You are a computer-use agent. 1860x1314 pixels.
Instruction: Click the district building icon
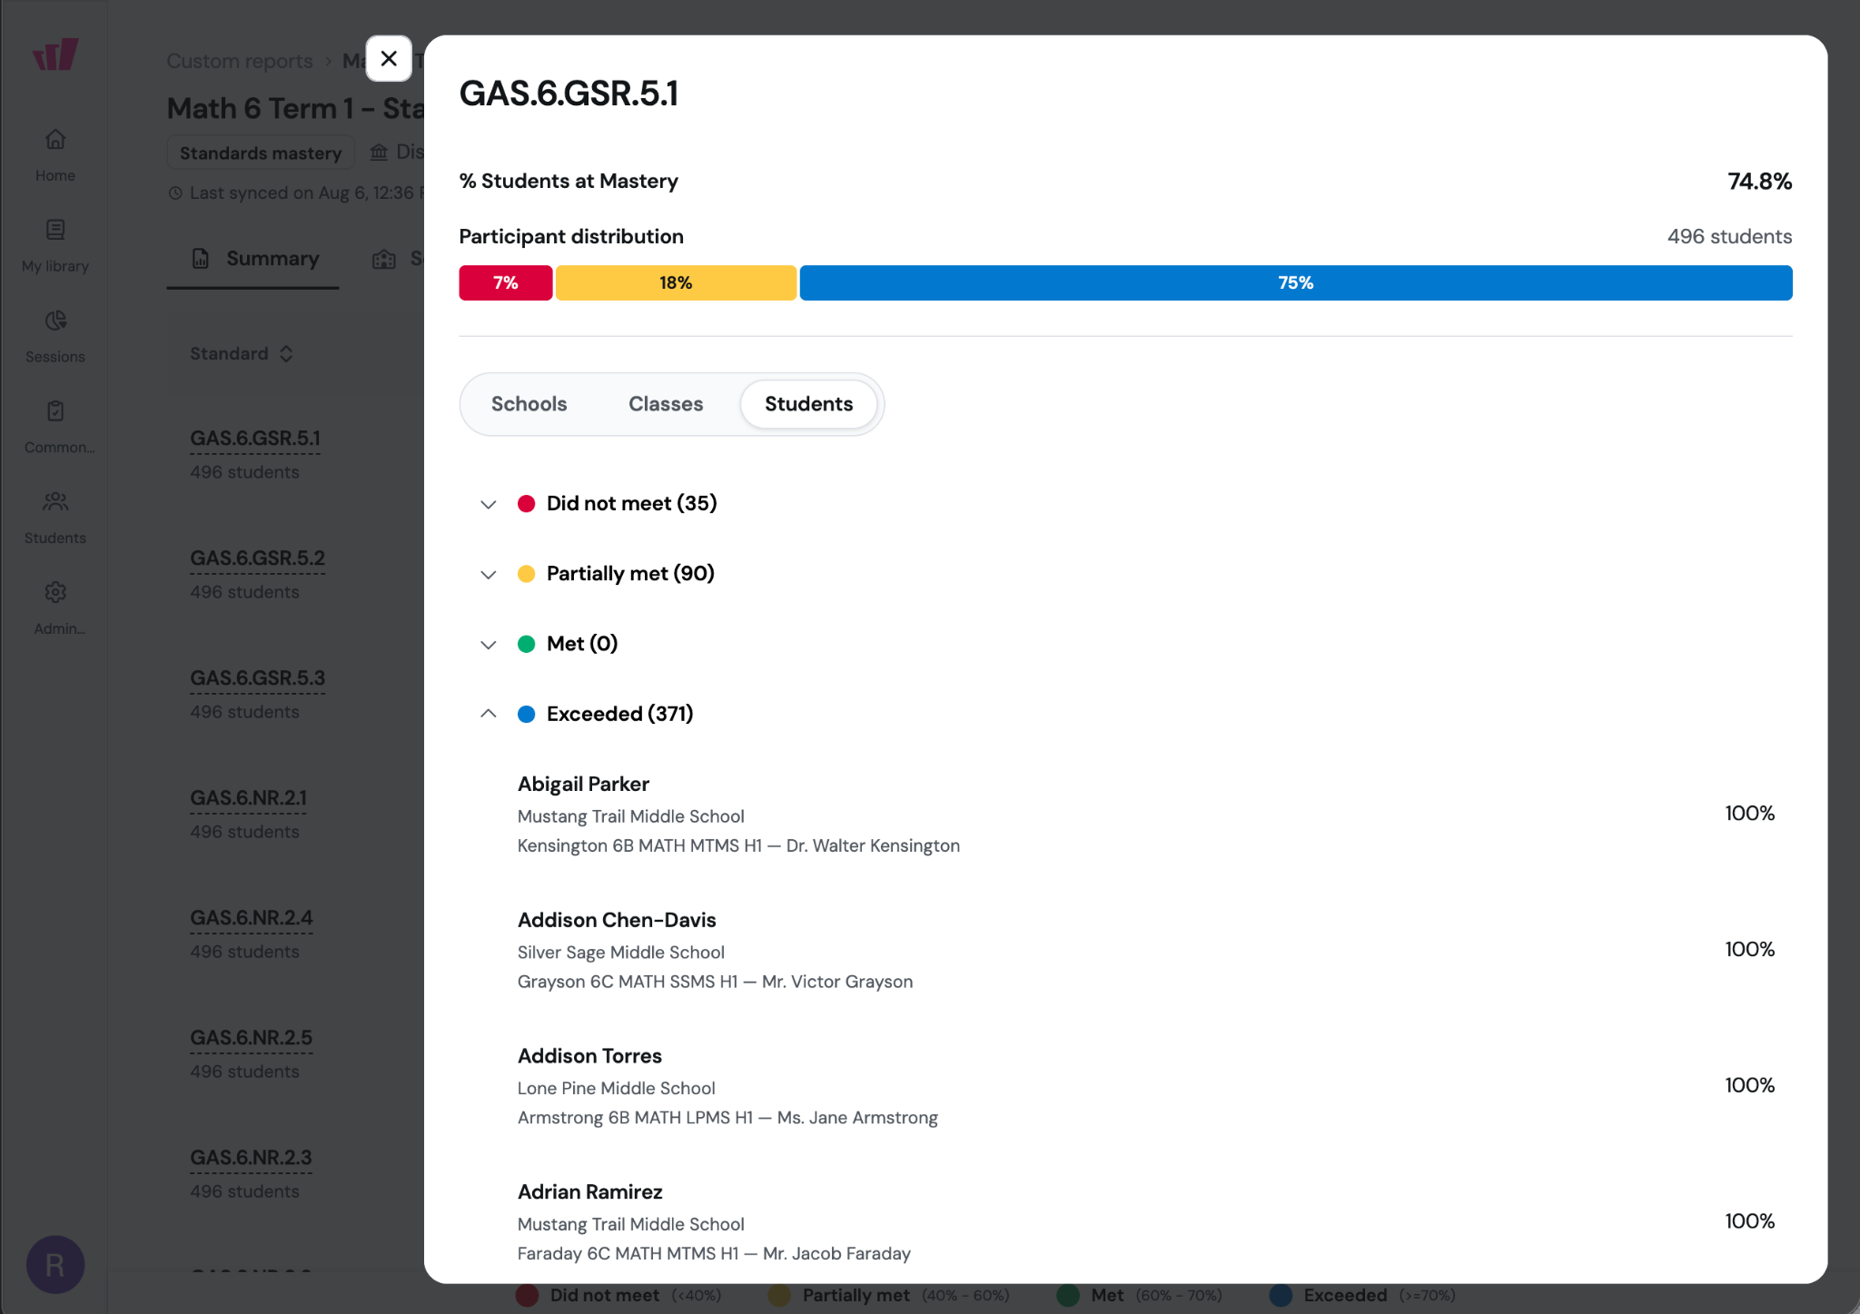tap(379, 152)
